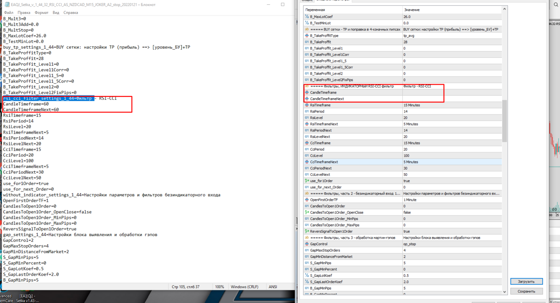The image size is (560, 303).
Task: Click boolean icon next to ReversSignalToOpen1Order
Action: [x=307, y=231]
